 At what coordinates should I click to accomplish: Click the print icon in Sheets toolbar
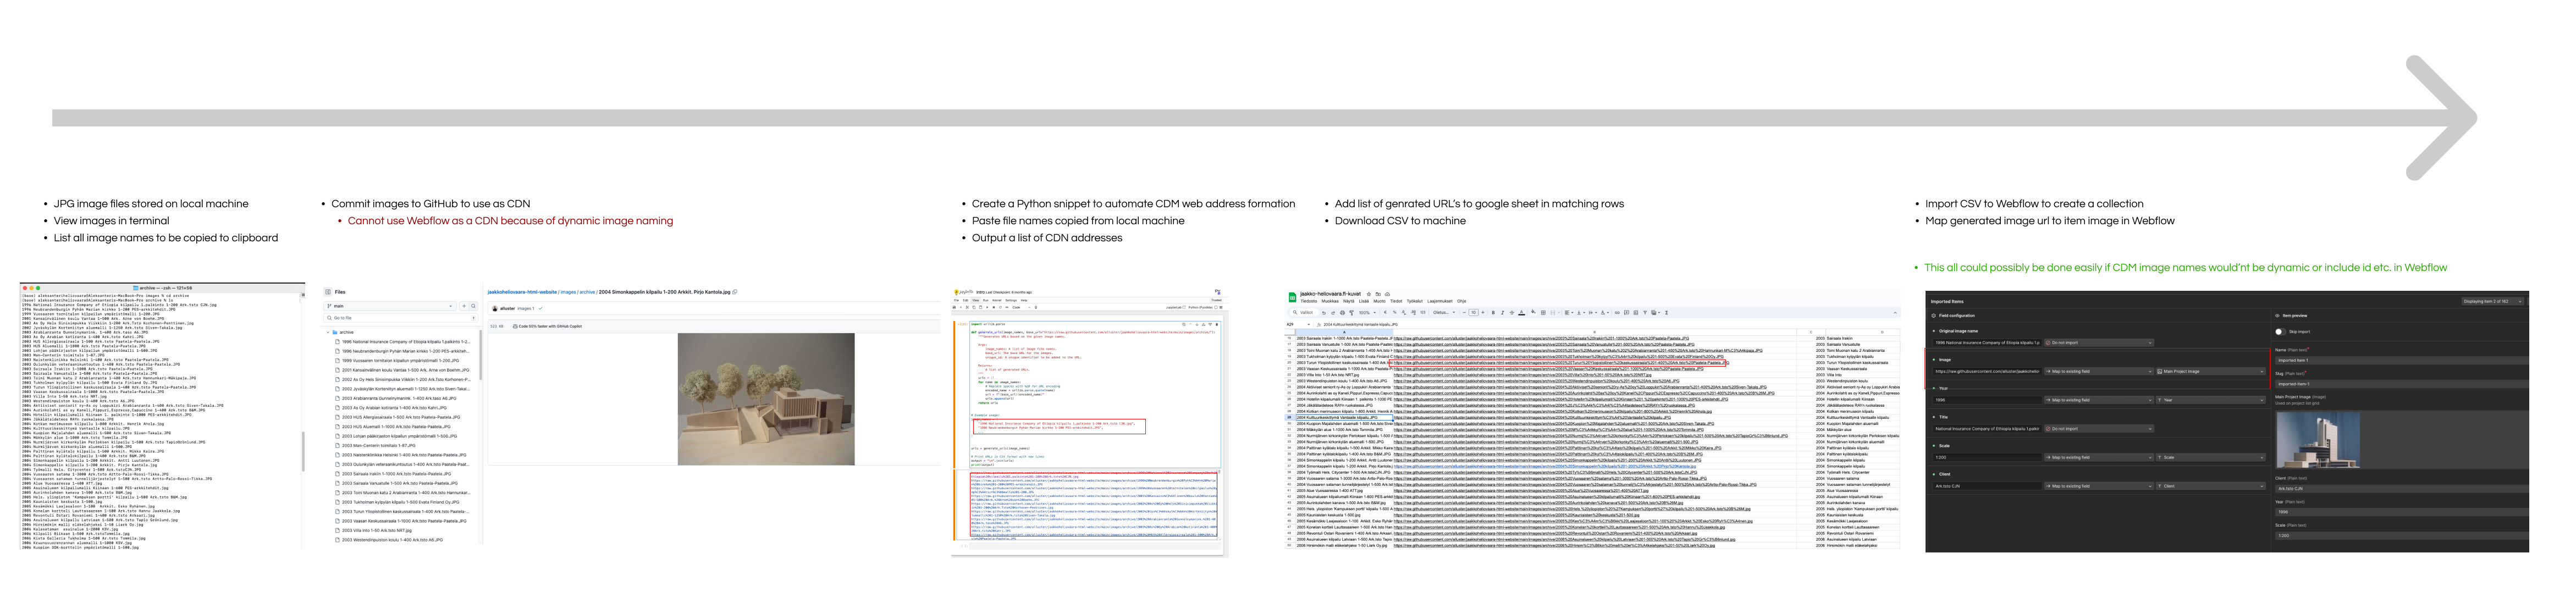point(1342,313)
